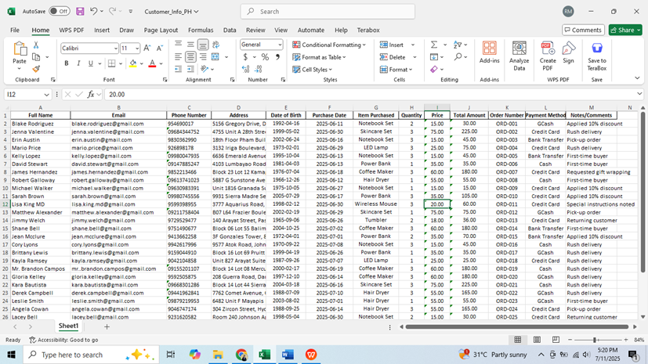Switch to the Page Layout tab
Viewport: 648px width, 364px height.
tap(161, 30)
